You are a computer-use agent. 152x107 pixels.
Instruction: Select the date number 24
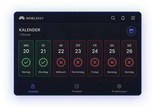[x=95, y=51]
